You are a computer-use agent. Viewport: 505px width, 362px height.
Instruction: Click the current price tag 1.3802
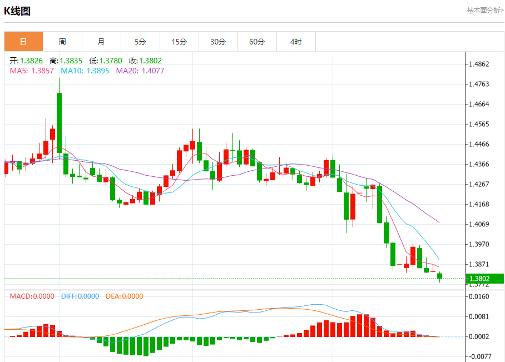coord(485,279)
